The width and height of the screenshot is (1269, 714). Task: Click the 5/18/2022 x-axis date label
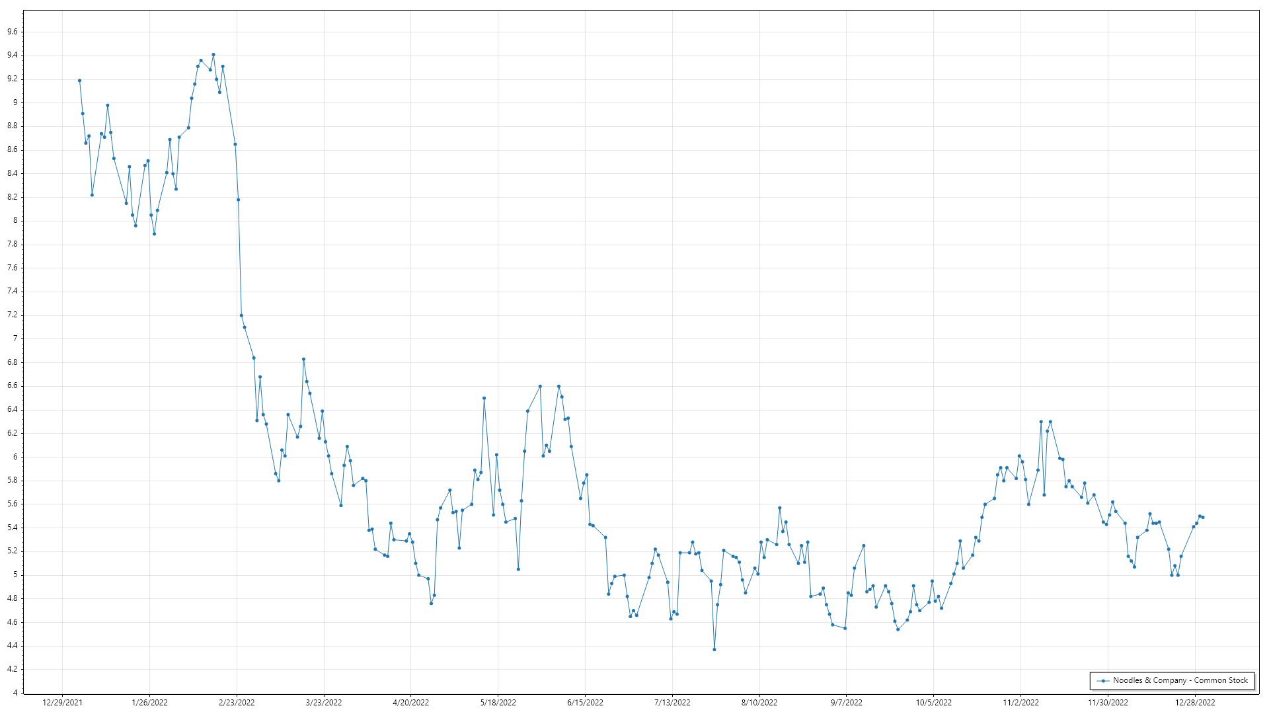498,702
